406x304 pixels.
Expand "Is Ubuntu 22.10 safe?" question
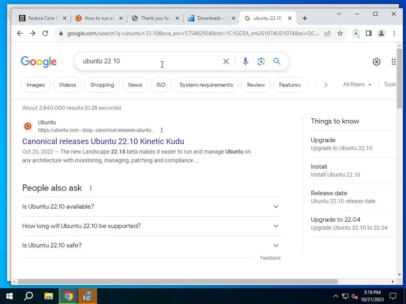(151, 245)
